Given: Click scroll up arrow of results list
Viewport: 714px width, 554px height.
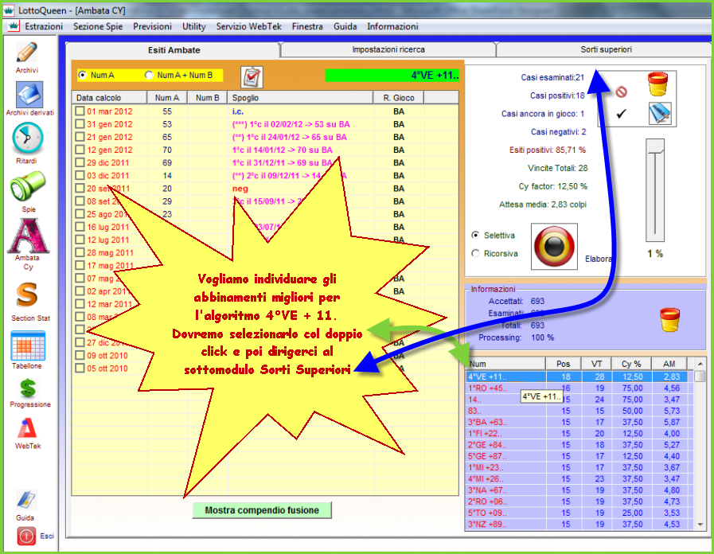Looking at the screenshot, I should point(700,364).
